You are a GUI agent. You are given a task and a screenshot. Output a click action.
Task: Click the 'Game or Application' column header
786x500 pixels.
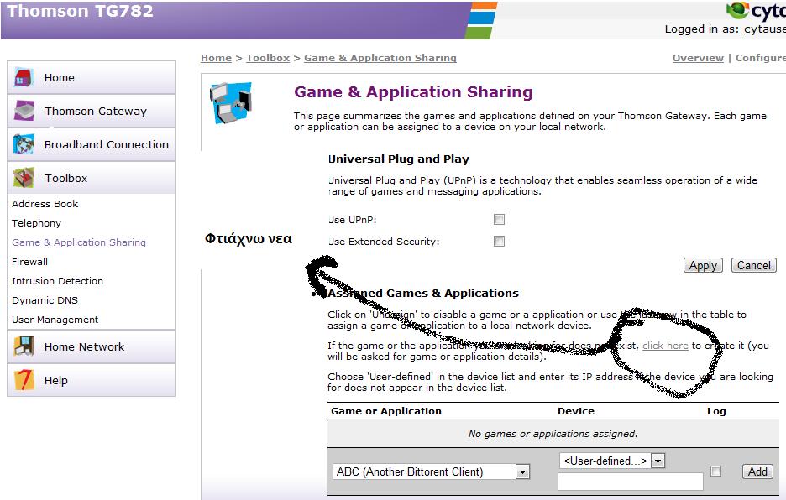click(x=386, y=411)
